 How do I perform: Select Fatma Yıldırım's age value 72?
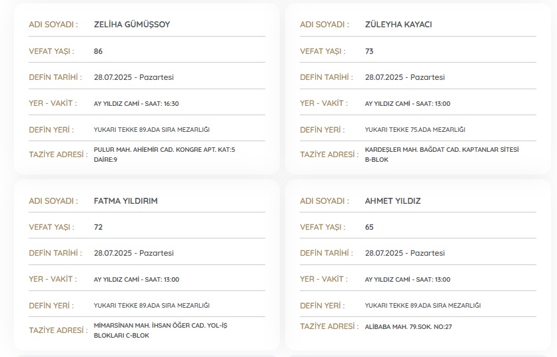point(99,227)
